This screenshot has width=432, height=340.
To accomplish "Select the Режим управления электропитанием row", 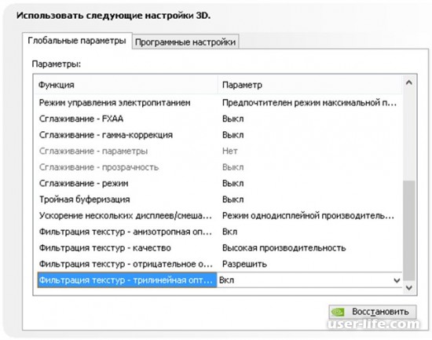I will [x=220, y=103].
